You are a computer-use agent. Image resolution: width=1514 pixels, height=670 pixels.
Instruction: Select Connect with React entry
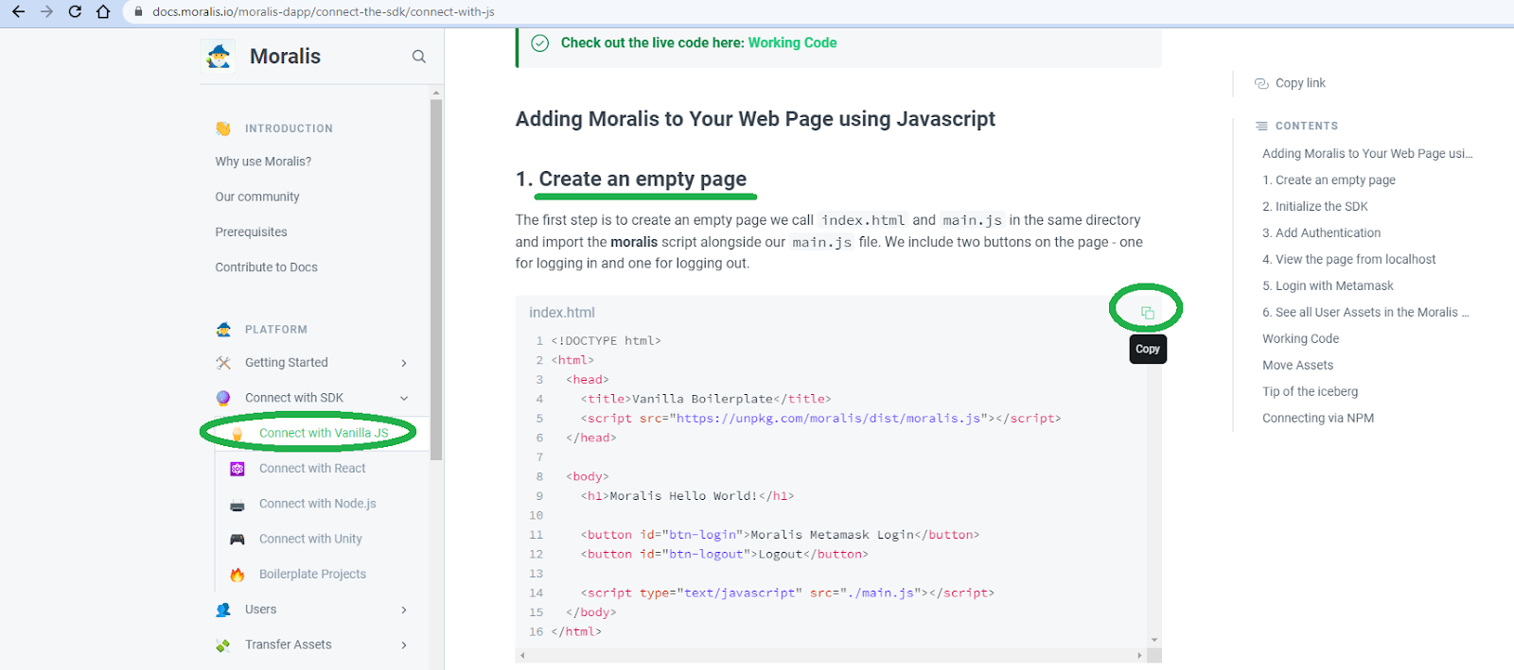[312, 469]
